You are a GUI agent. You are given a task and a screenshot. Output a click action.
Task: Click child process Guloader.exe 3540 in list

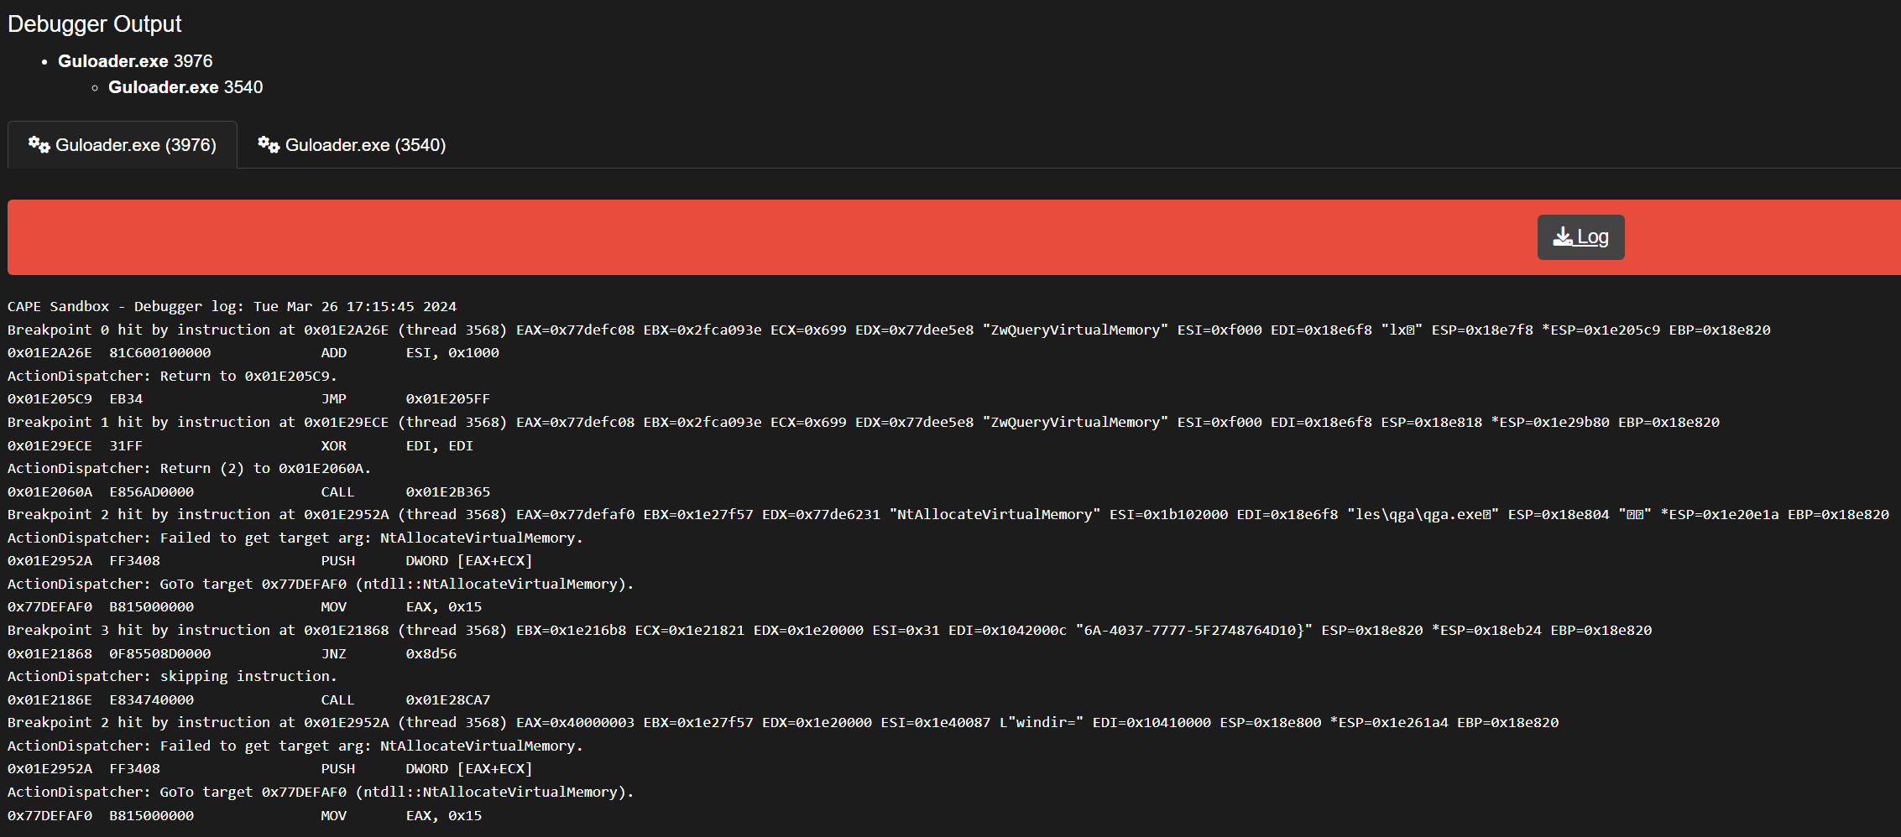[x=185, y=87]
